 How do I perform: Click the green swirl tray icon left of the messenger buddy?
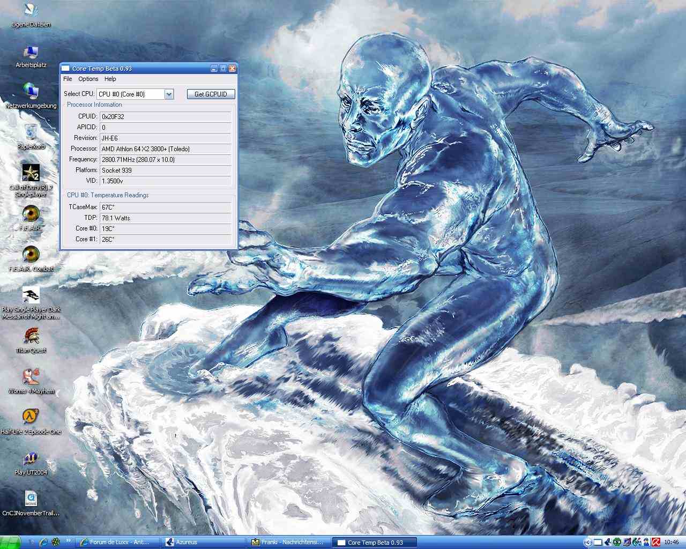637,542
